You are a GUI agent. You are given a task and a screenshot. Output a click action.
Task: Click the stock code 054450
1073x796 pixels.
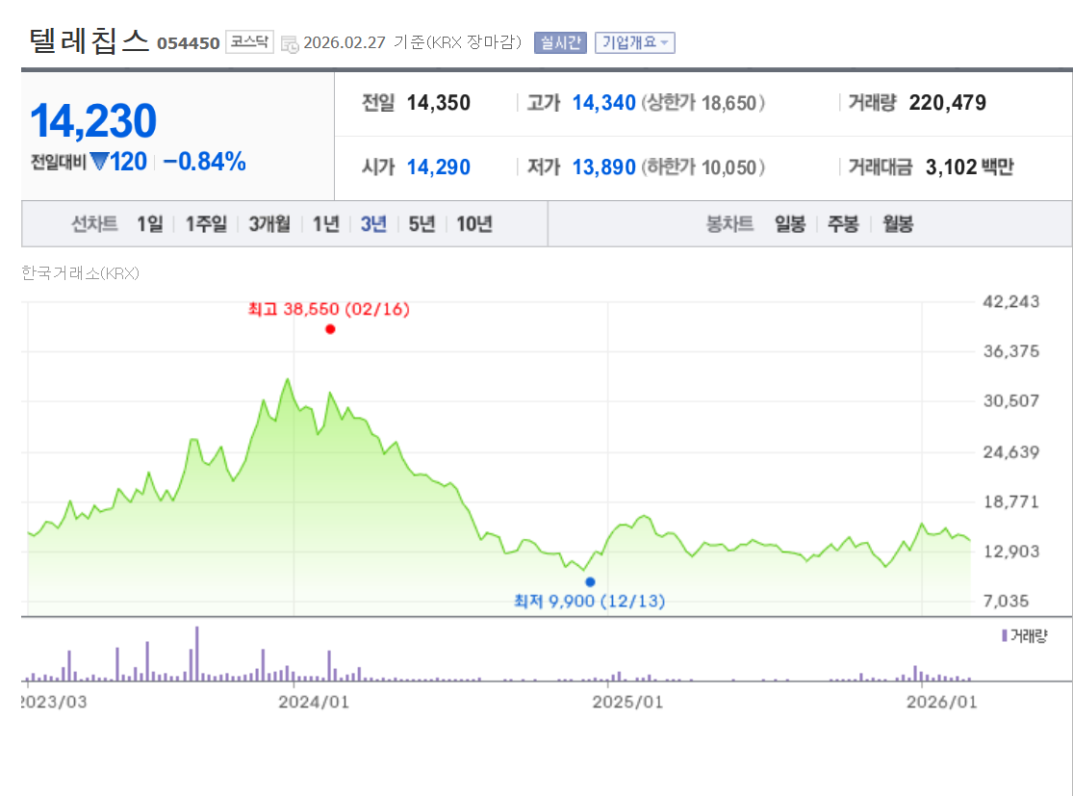pyautogui.click(x=189, y=43)
